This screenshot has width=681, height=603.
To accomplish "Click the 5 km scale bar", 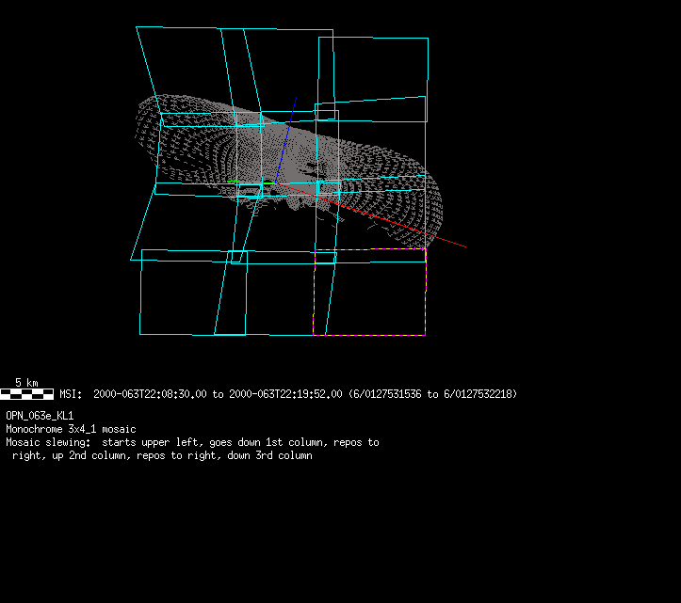I will click(x=27, y=394).
